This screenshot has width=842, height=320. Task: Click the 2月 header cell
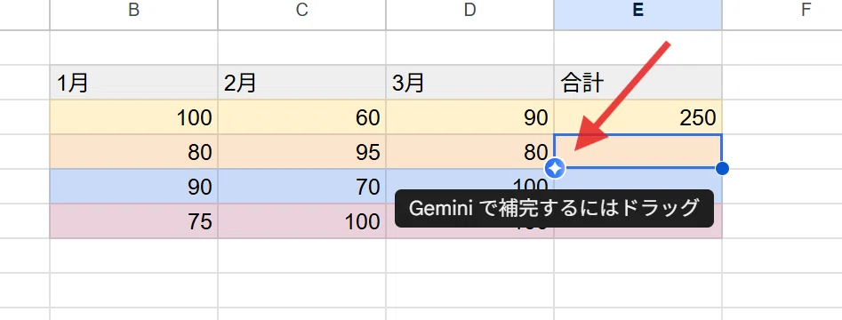[301, 83]
